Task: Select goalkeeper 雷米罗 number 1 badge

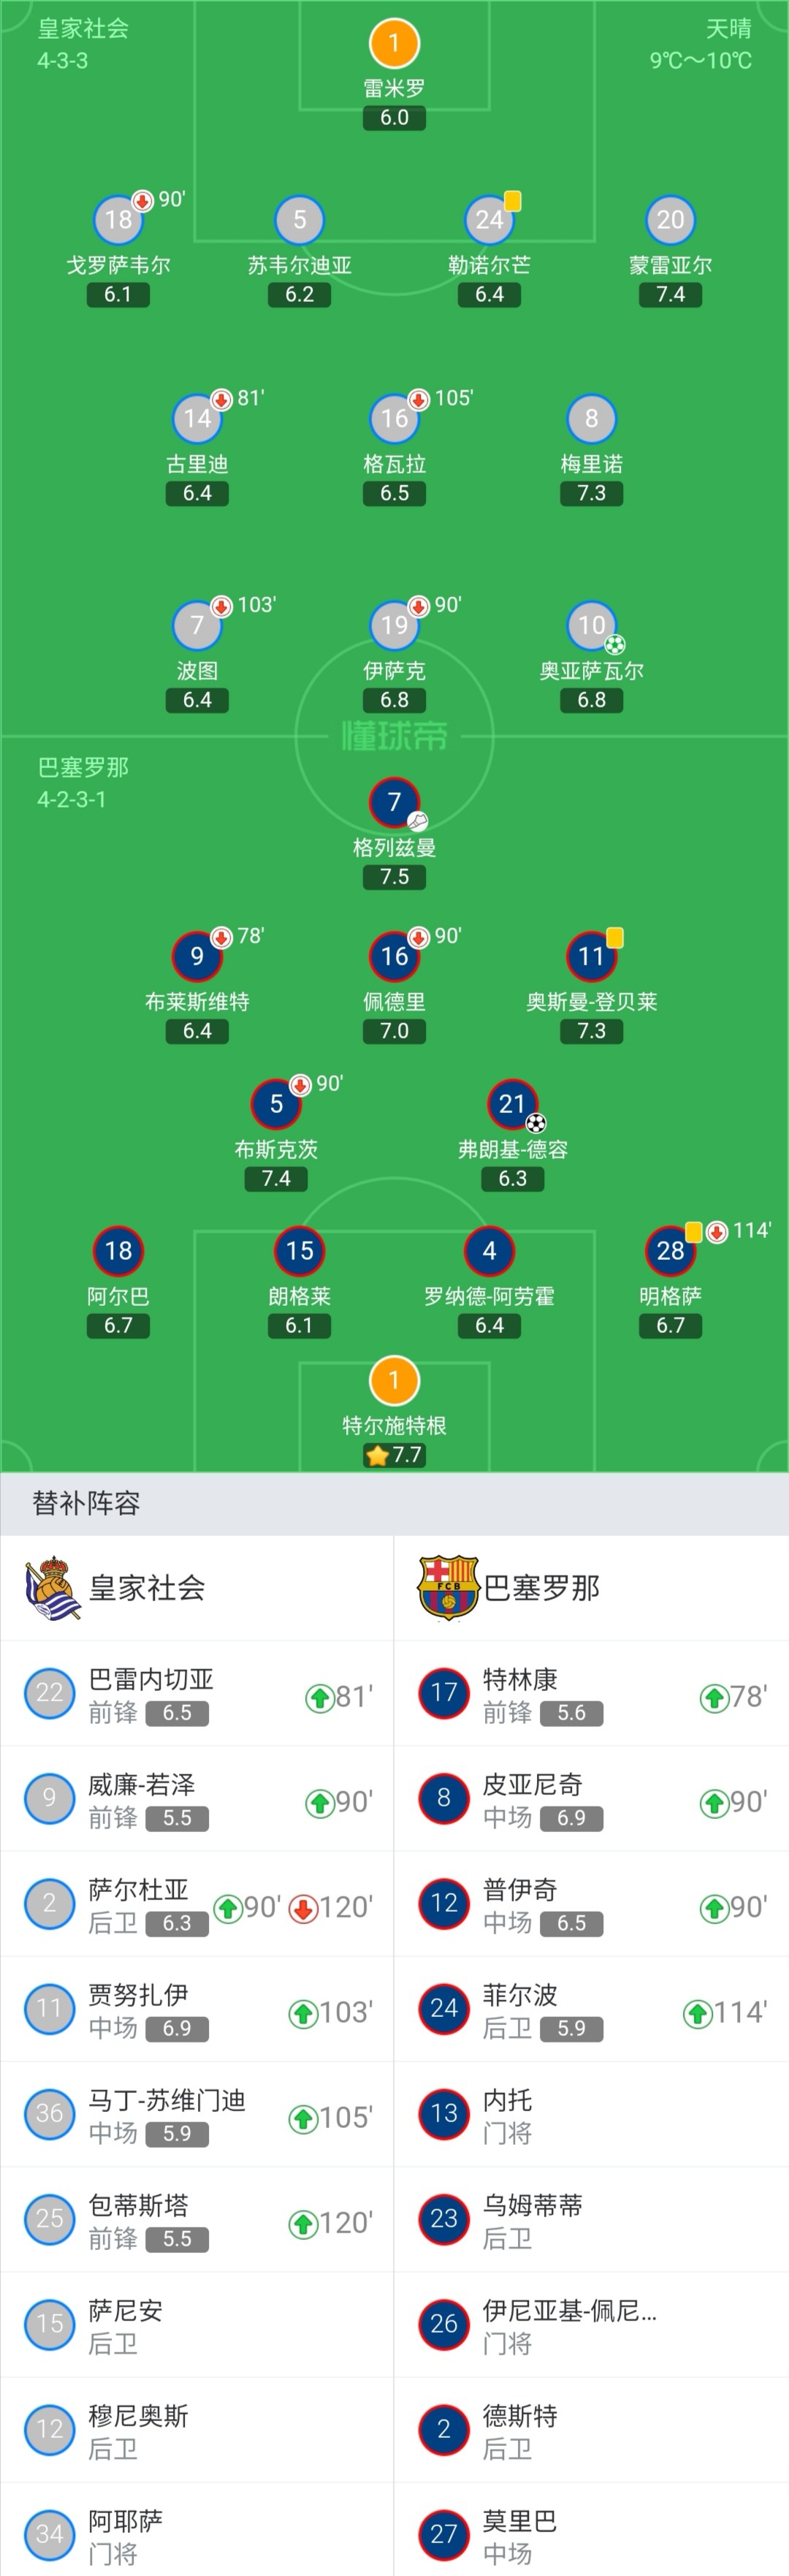Action: pos(394,43)
